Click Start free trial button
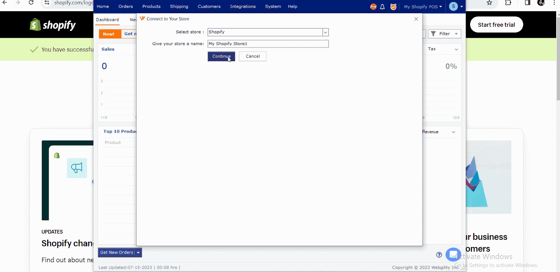The height and width of the screenshot is (272, 560). [496, 25]
